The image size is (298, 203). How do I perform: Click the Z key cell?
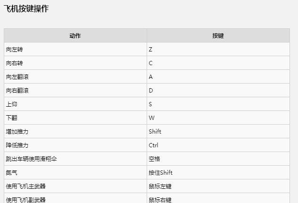[150, 49]
